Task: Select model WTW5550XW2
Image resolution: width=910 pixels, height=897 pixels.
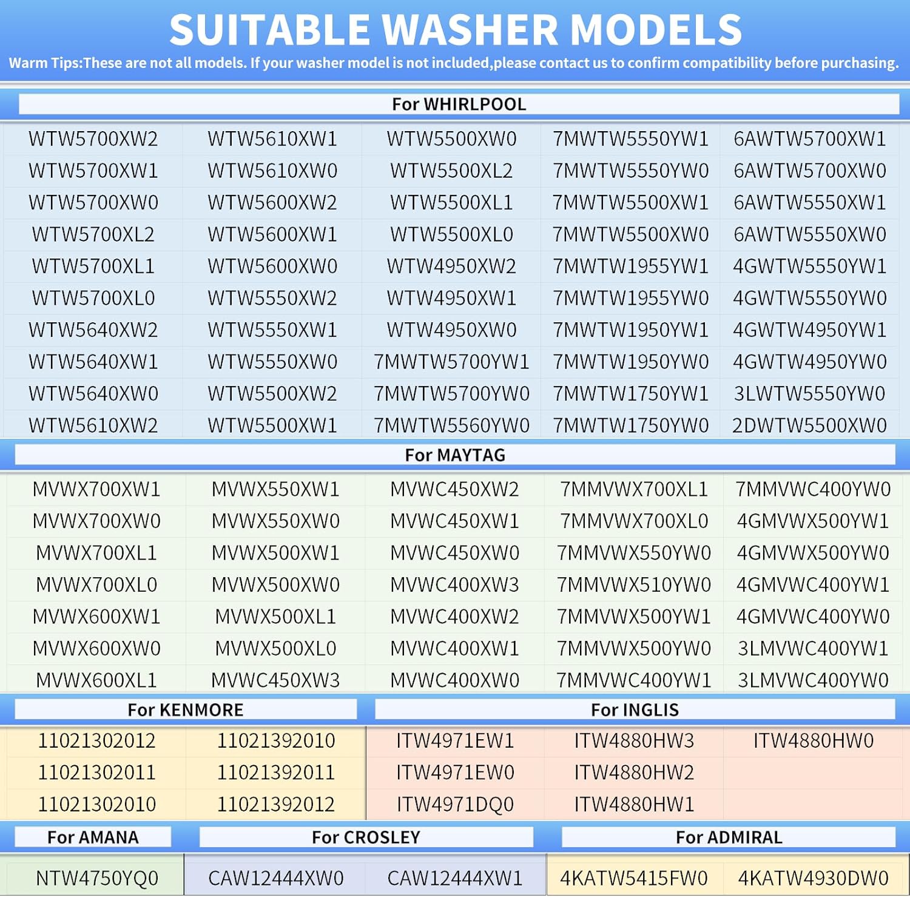Action: (x=272, y=298)
